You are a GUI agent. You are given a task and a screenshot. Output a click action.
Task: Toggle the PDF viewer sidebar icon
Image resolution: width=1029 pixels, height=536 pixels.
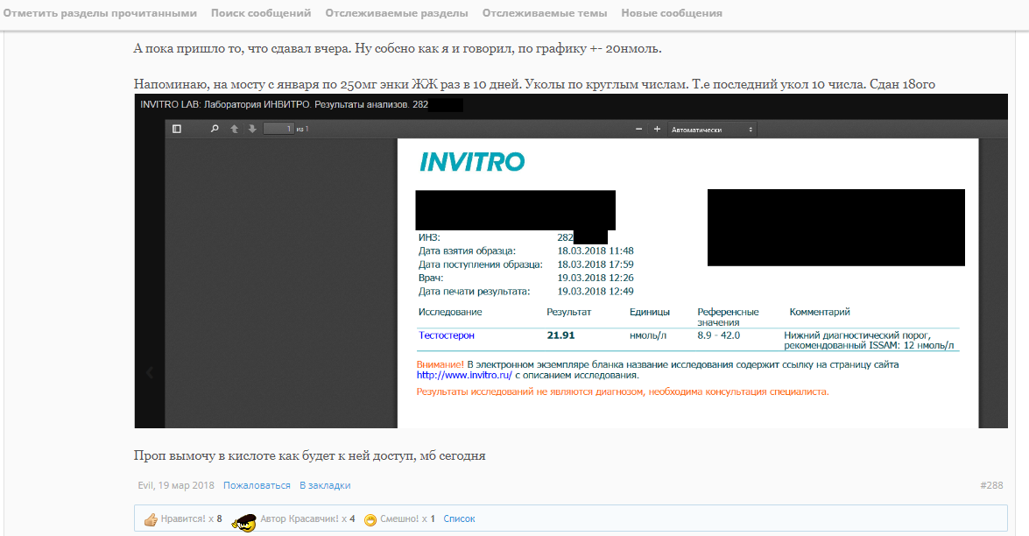177,129
